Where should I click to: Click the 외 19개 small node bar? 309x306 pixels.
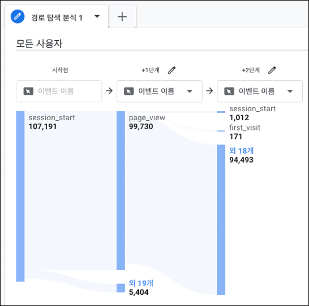[121, 288]
